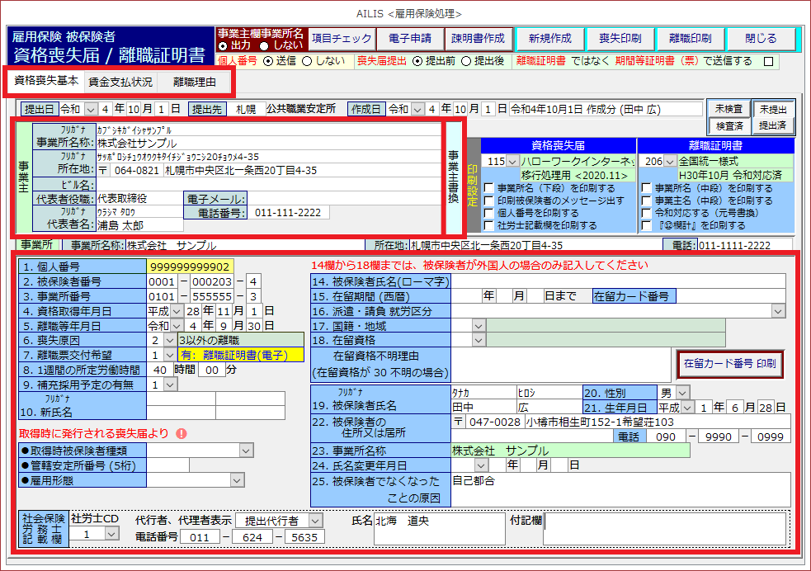This screenshot has width=811, height=571.
Task: Open the 離職理由 tab
Action: [195, 82]
